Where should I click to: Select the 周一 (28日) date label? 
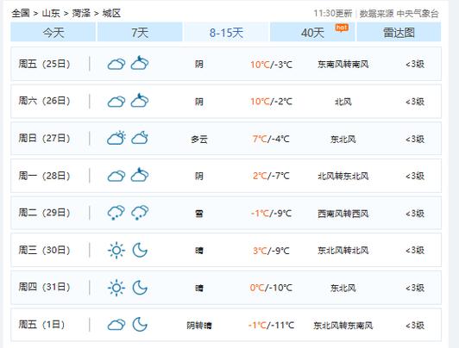point(45,176)
